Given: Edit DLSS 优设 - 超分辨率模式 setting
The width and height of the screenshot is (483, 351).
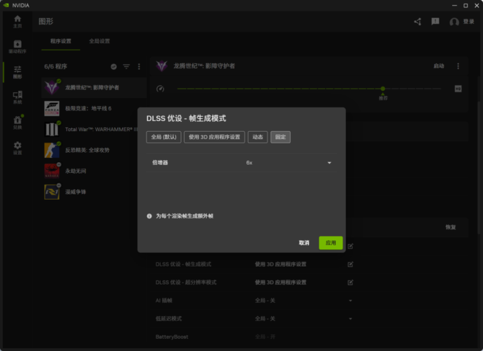Looking at the screenshot, I should pos(350,282).
